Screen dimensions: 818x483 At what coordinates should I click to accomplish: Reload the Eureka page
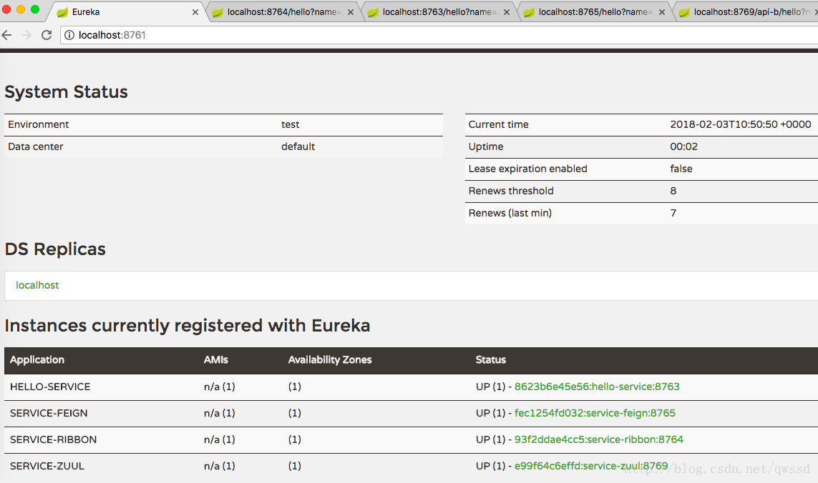(x=47, y=35)
